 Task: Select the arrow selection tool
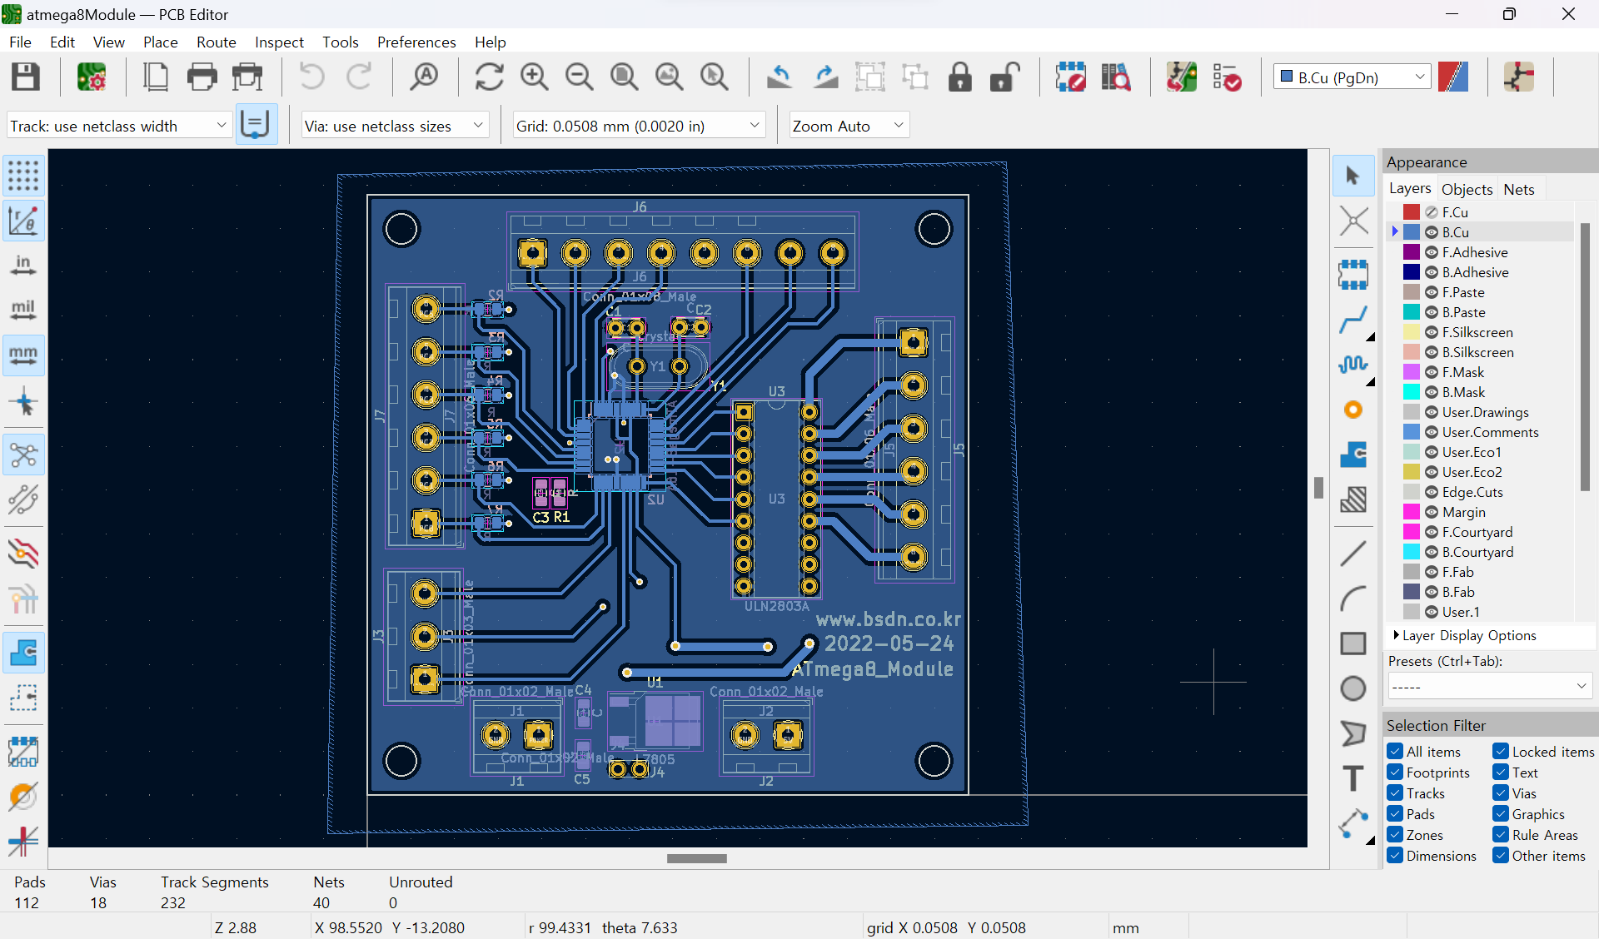point(1353,176)
